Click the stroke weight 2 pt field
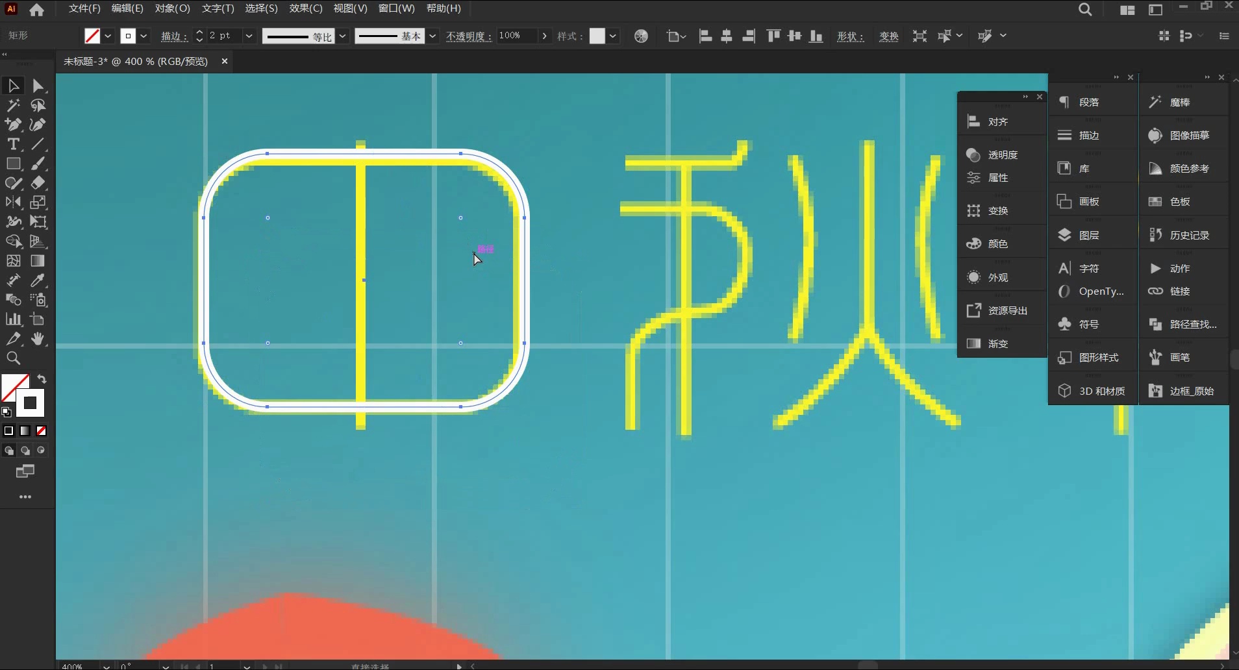This screenshot has height=670, width=1239. click(x=225, y=36)
